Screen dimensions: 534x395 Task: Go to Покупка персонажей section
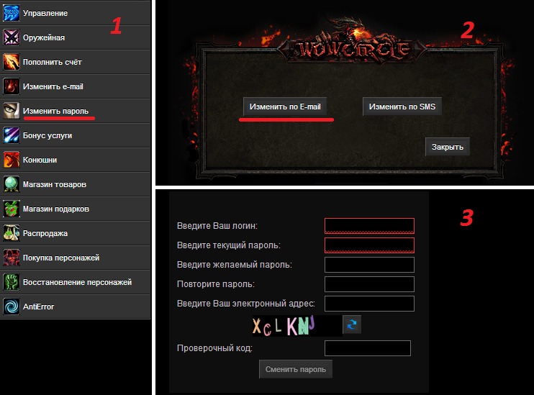[x=61, y=258]
